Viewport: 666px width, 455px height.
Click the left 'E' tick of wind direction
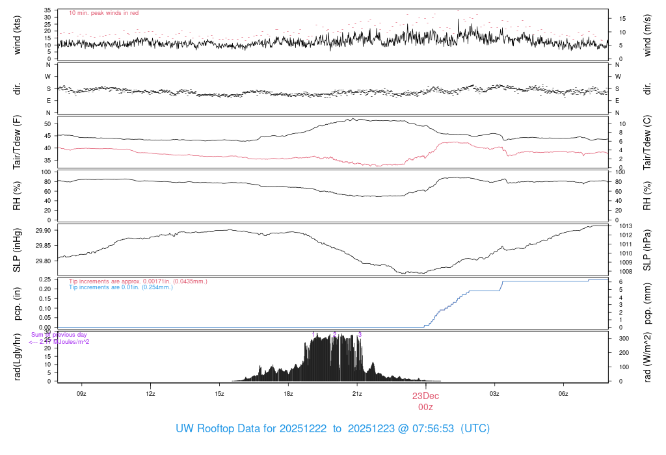click(49, 101)
